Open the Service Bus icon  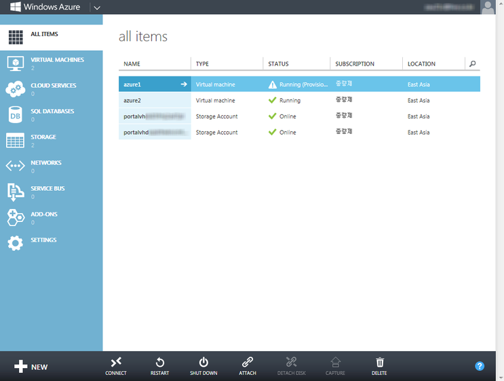[x=15, y=192]
